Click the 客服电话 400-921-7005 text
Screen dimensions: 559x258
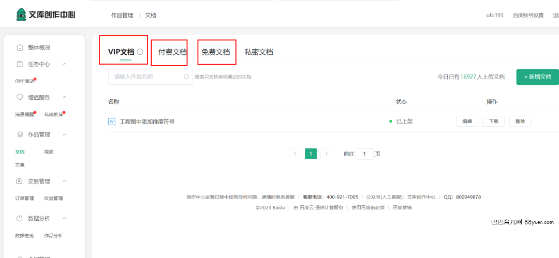point(330,197)
